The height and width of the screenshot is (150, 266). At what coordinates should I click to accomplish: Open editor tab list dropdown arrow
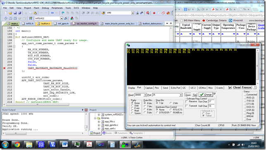[x=167, y=23]
